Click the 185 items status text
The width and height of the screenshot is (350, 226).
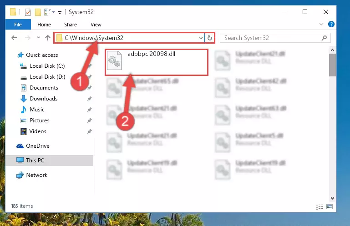[22, 206]
